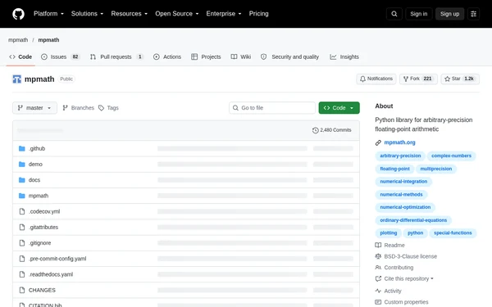The height and width of the screenshot is (307, 492).
Task: Open the mpmath.org website link
Action: 399,142
